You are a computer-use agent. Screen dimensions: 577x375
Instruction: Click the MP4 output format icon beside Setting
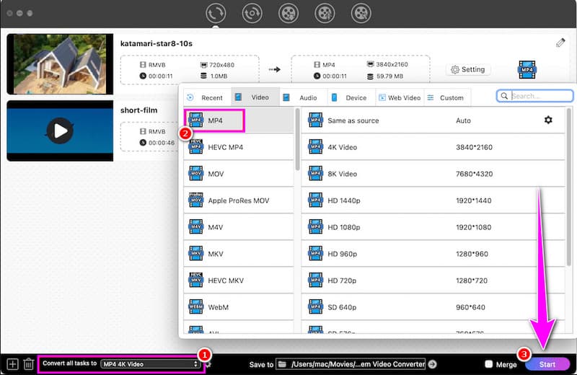[x=529, y=70]
